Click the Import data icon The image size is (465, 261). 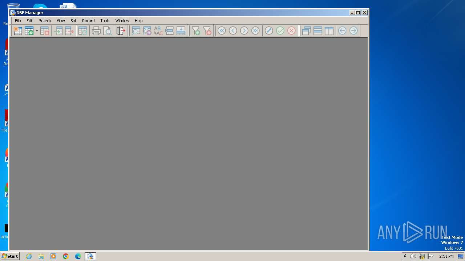[x=58, y=31]
